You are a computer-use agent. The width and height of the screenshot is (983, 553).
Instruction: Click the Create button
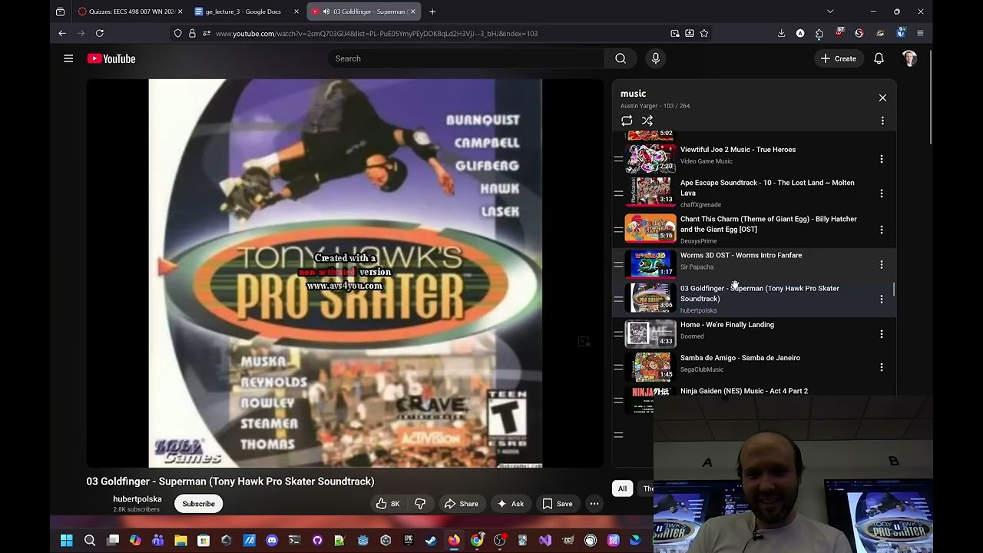838,58
